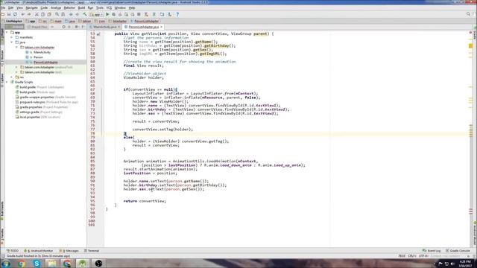Click the Replace icon in toolbar
Viewport: 477px width, 268px height.
pos(63,14)
